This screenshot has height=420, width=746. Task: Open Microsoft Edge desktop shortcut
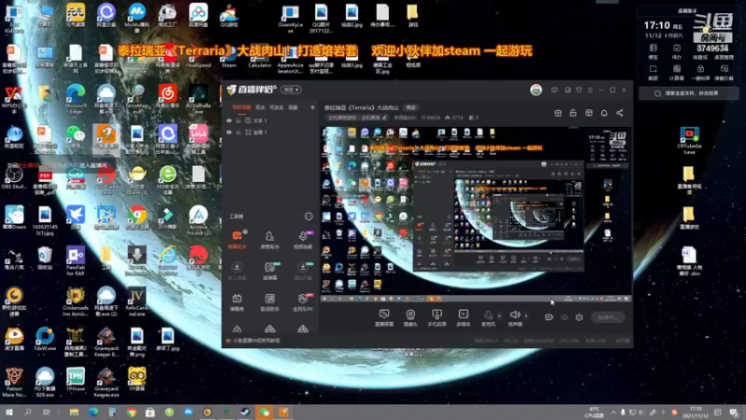pos(76,99)
